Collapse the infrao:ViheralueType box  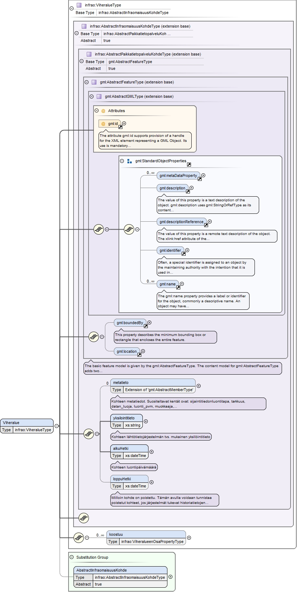click(x=71, y=9)
